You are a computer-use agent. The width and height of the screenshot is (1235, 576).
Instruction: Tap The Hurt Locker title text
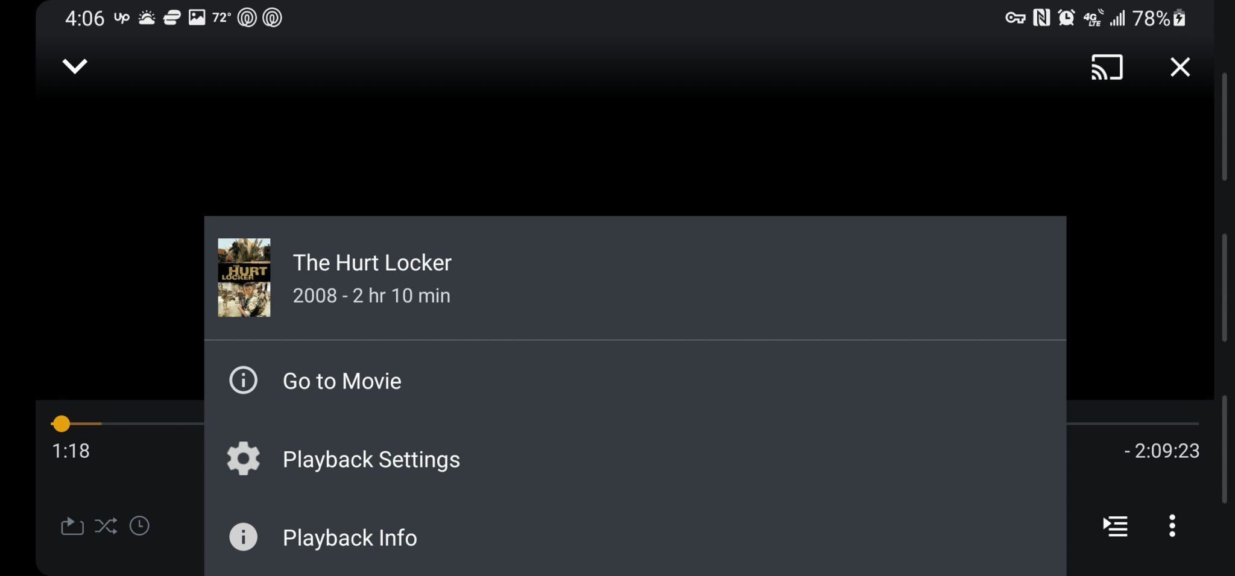coord(373,262)
